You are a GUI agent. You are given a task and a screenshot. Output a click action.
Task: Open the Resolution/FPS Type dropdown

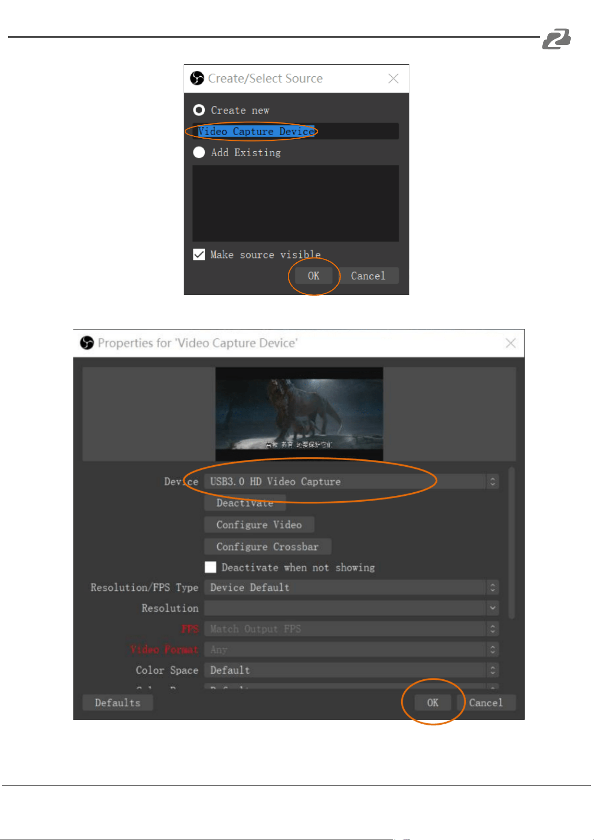[351, 587]
